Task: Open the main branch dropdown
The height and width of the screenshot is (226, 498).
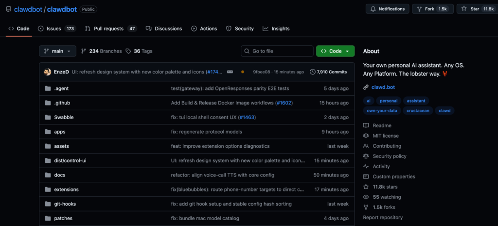Action: tap(58, 51)
